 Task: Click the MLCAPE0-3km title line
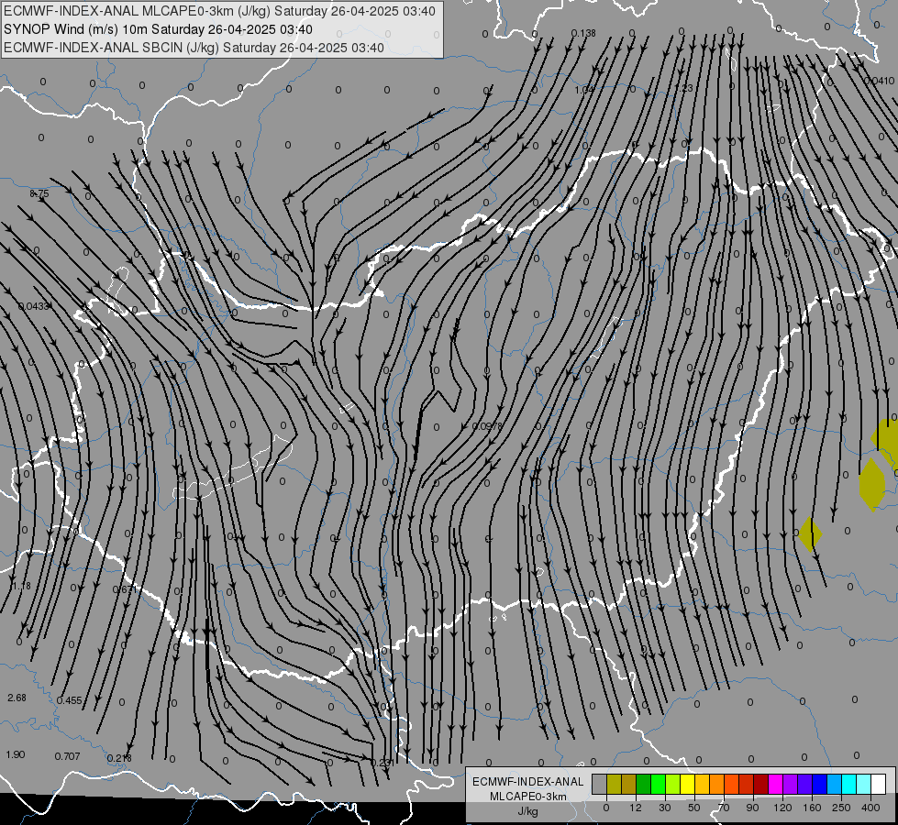pyautogui.click(x=219, y=11)
